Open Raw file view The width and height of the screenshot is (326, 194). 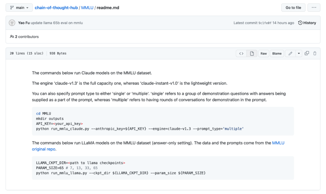(x=264, y=54)
